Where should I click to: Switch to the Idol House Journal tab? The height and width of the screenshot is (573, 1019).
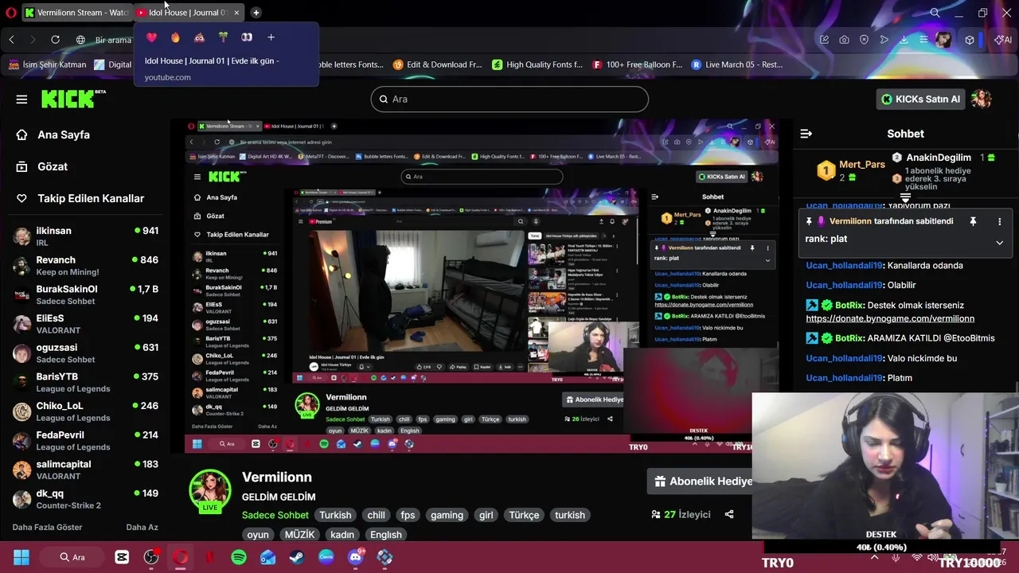pos(187,13)
